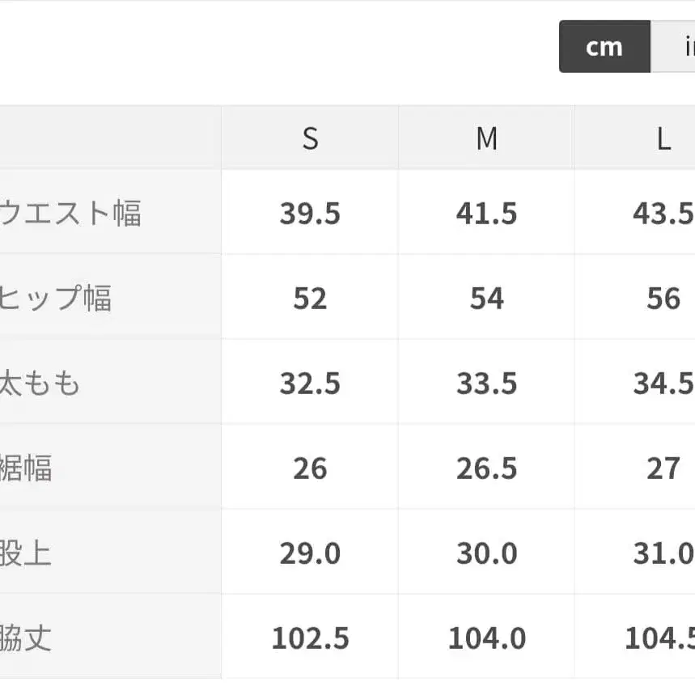Click the rise value 31.0 for size L

point(663,552)
